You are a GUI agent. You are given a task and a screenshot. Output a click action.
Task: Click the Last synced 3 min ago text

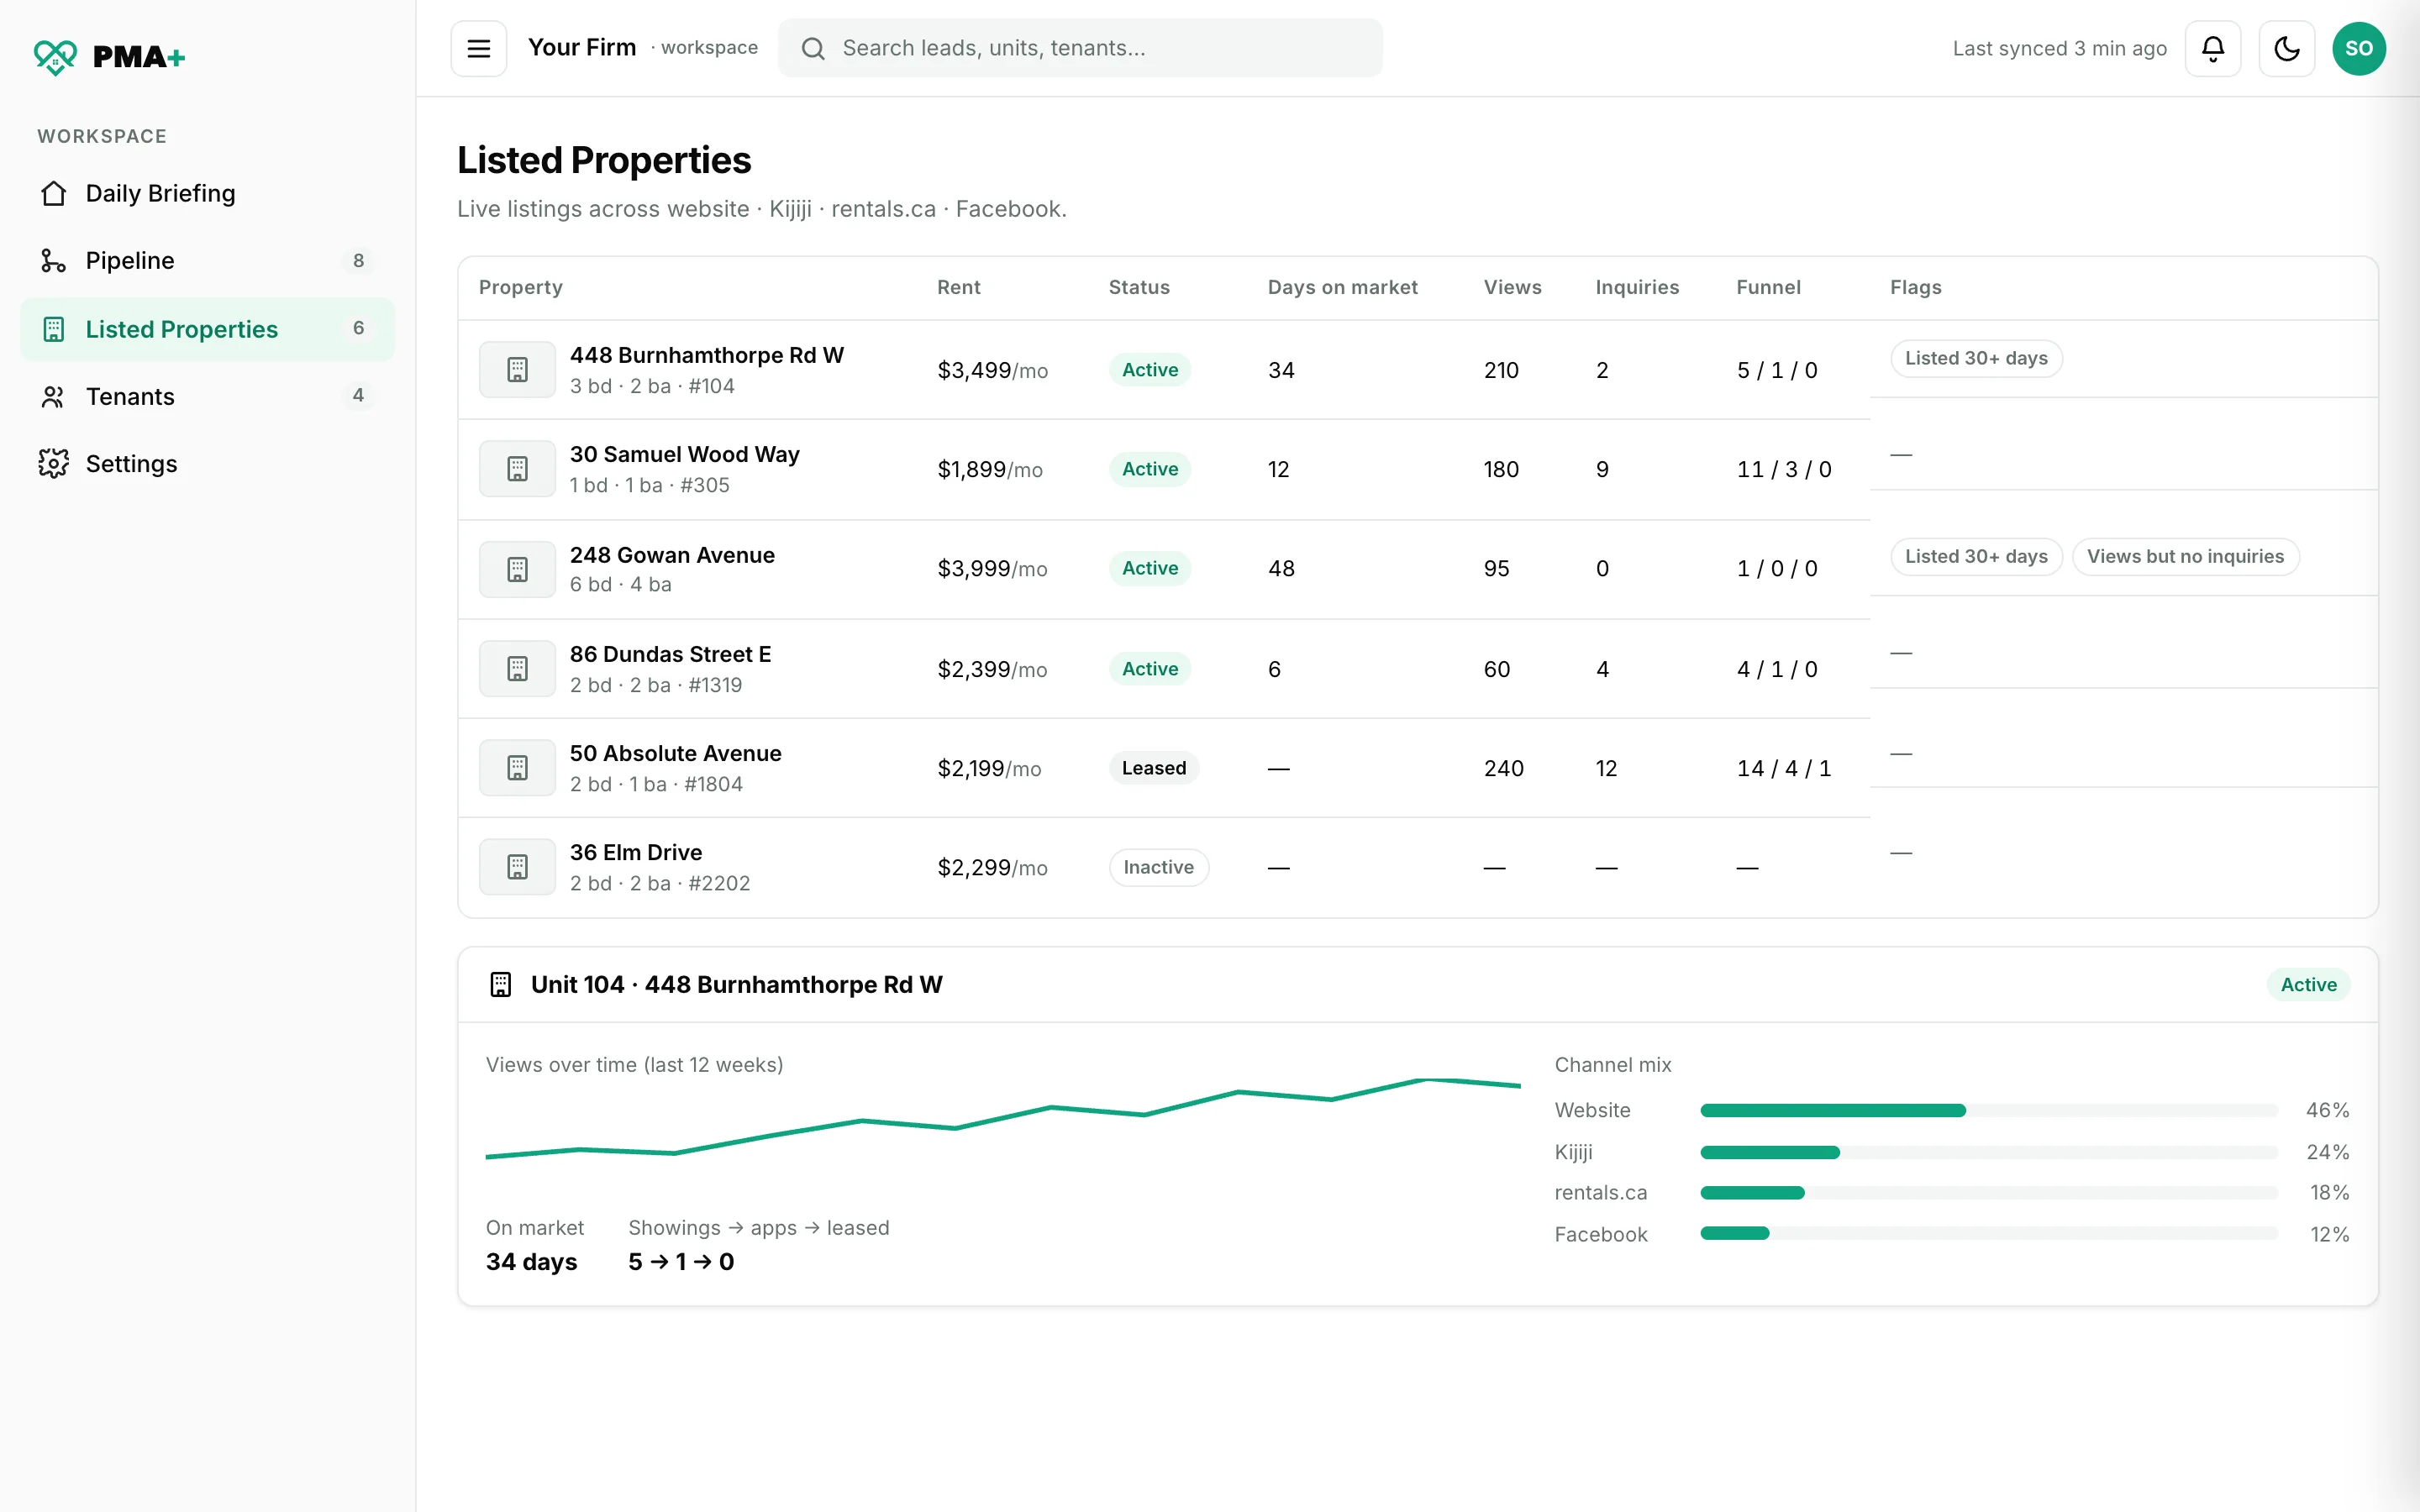click(2059, 48)
